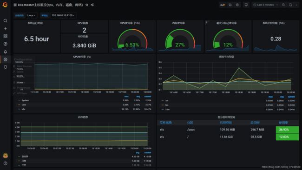302x170 pixels.
Task: Open Server Admin shield icon in sidebar
Action: (6, 67)
